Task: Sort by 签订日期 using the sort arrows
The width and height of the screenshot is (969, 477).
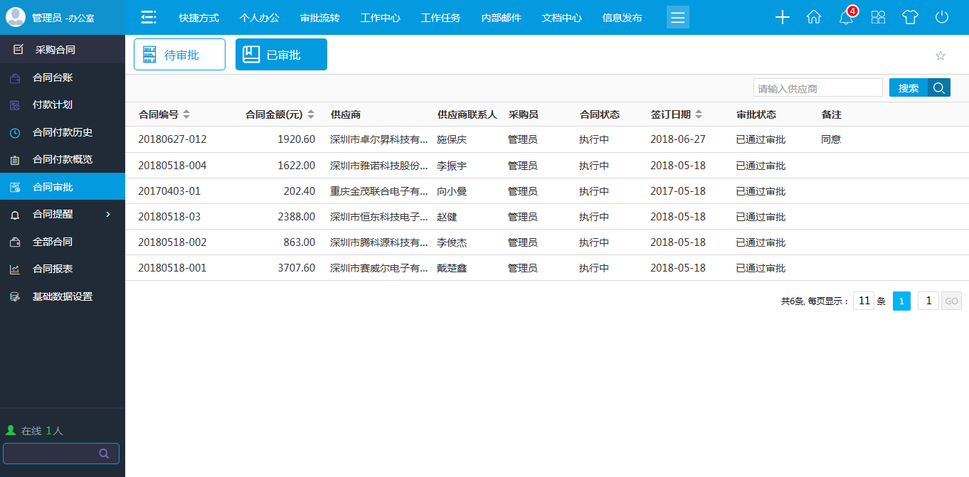Action: coord(699,113)
